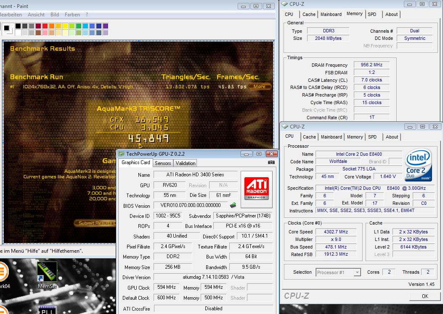The height and width of the screenshot is (314, 443).
Task: Click the BIOS Version field VER010.070.000.003.000000
Action: point(191,205)
